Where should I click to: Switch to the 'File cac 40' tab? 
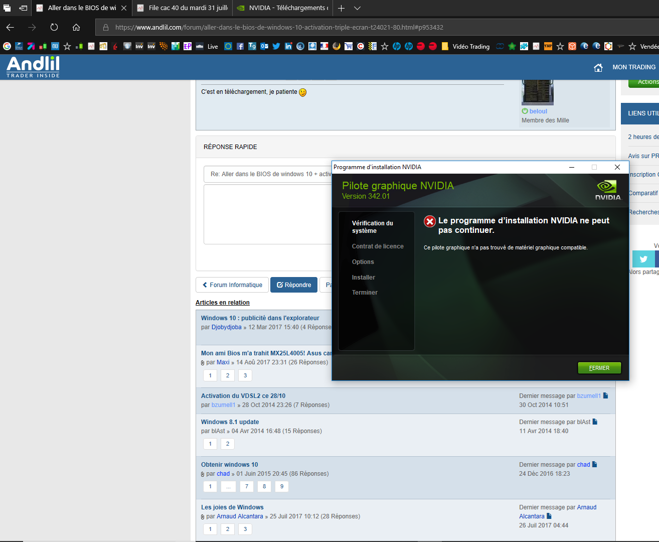point(183,8)
